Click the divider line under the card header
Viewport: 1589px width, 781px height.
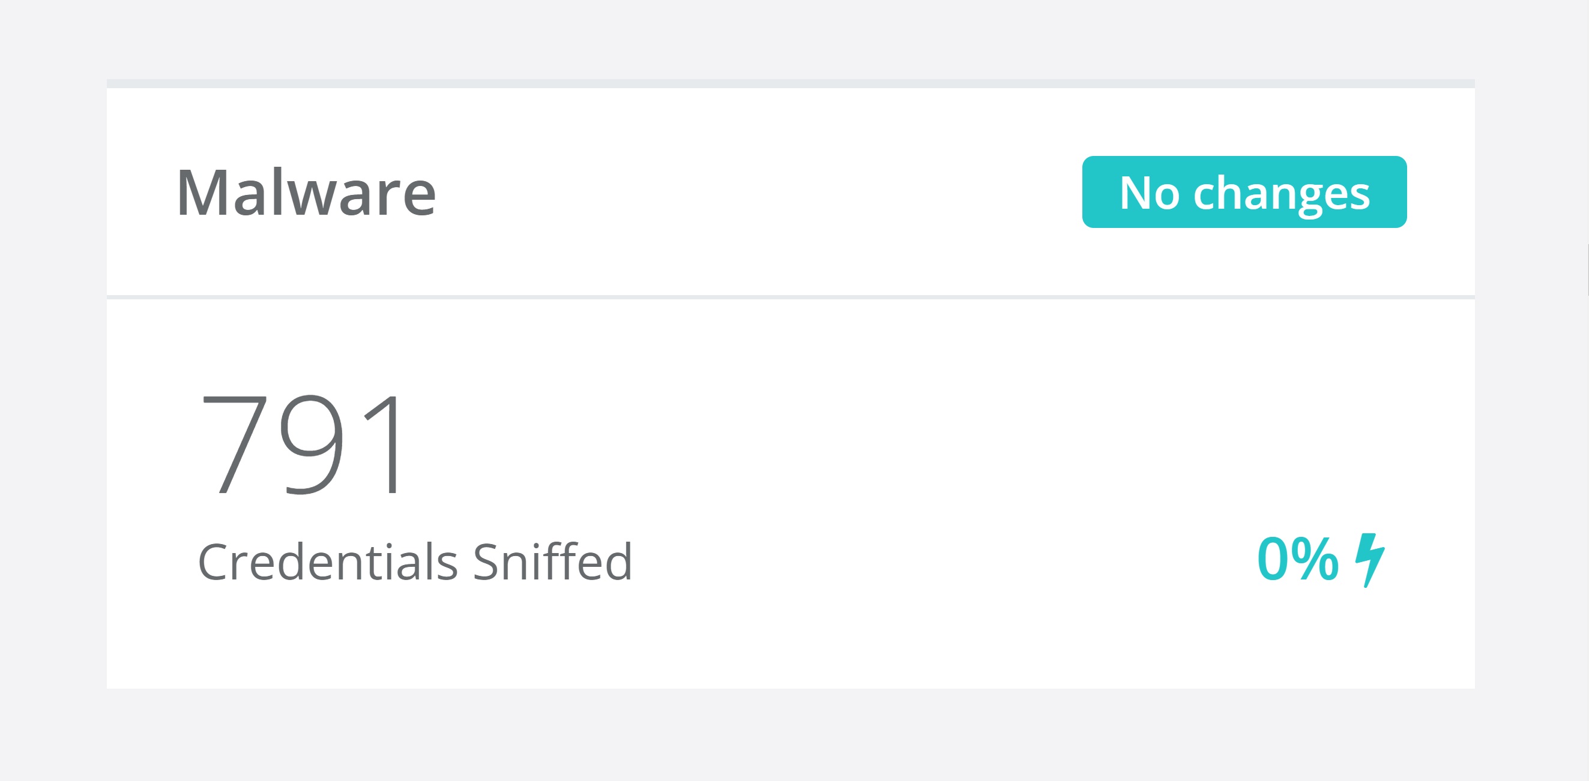coord(791,297)
